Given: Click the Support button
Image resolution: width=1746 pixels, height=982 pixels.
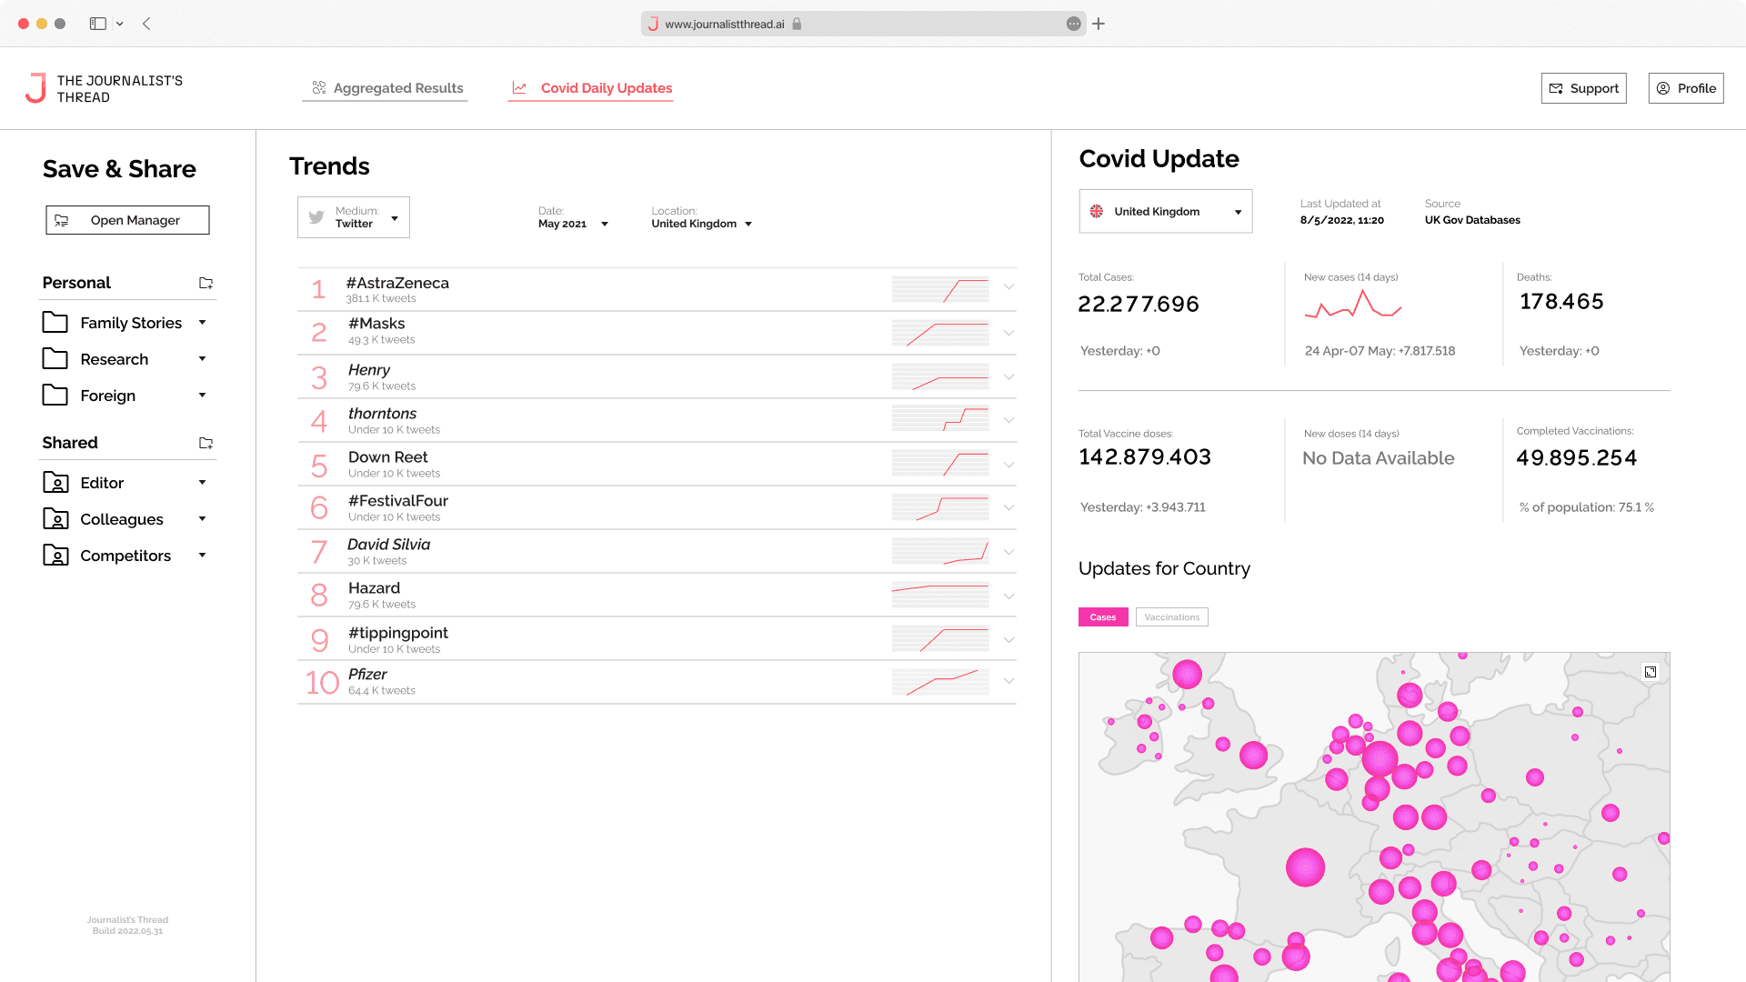Looking at the screenshot, I should tap(1583, 88).
